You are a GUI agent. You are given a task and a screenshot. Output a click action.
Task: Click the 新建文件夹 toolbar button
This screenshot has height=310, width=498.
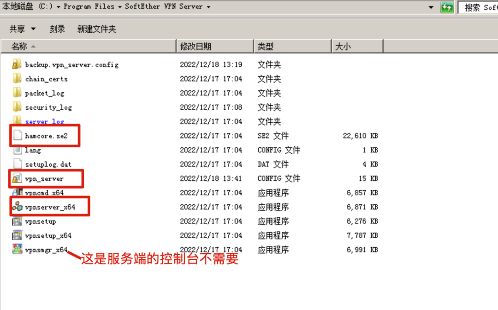[x=96, y=29]
